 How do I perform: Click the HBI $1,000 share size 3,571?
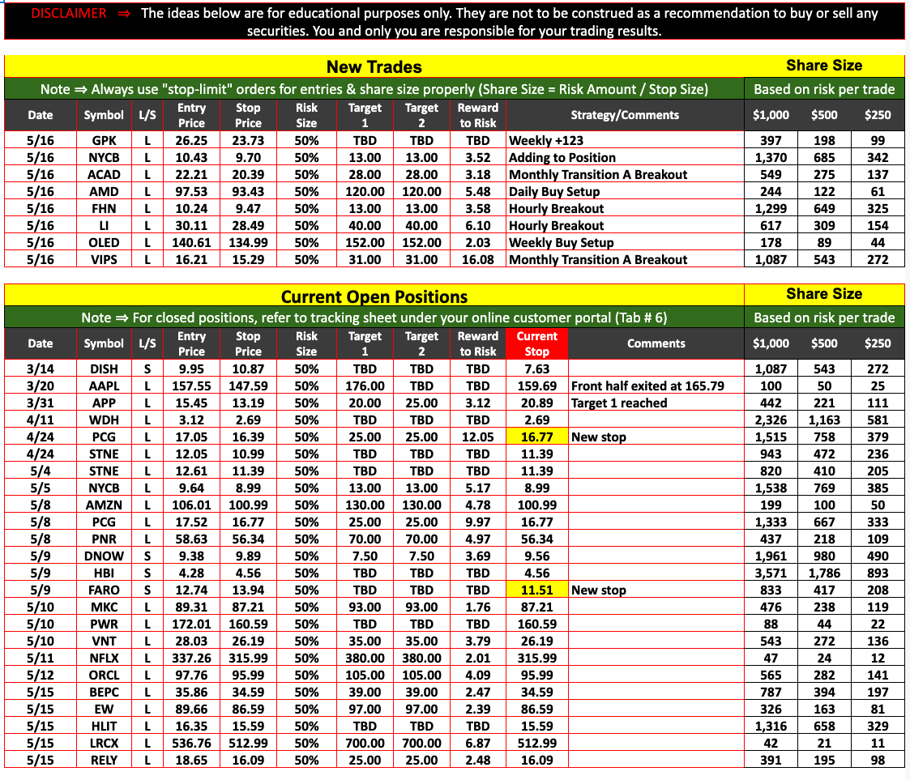coord(771,573)
